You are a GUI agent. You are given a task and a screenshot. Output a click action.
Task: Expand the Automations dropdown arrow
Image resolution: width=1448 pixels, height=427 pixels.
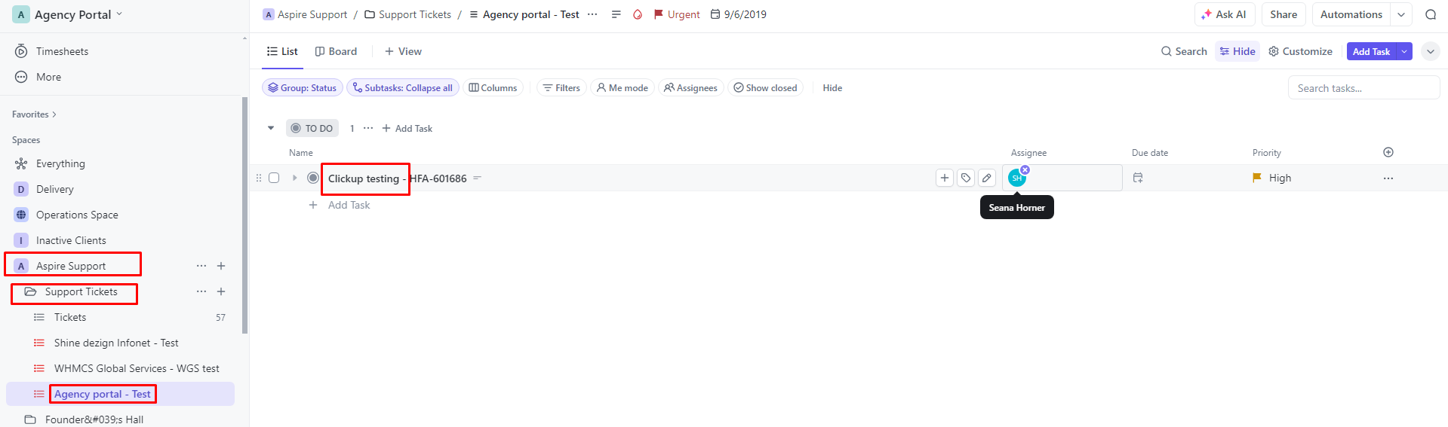[1401, 14]
